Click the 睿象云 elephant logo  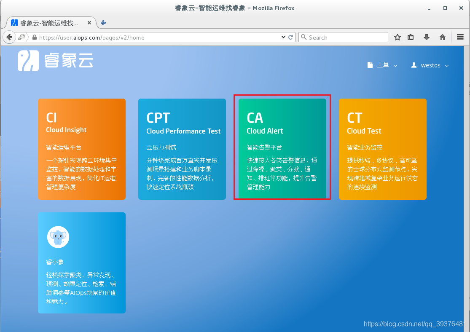(28, 61)
